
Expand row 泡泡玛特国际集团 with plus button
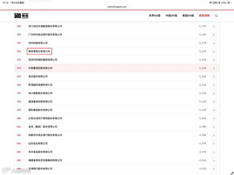tap(214, 60)
